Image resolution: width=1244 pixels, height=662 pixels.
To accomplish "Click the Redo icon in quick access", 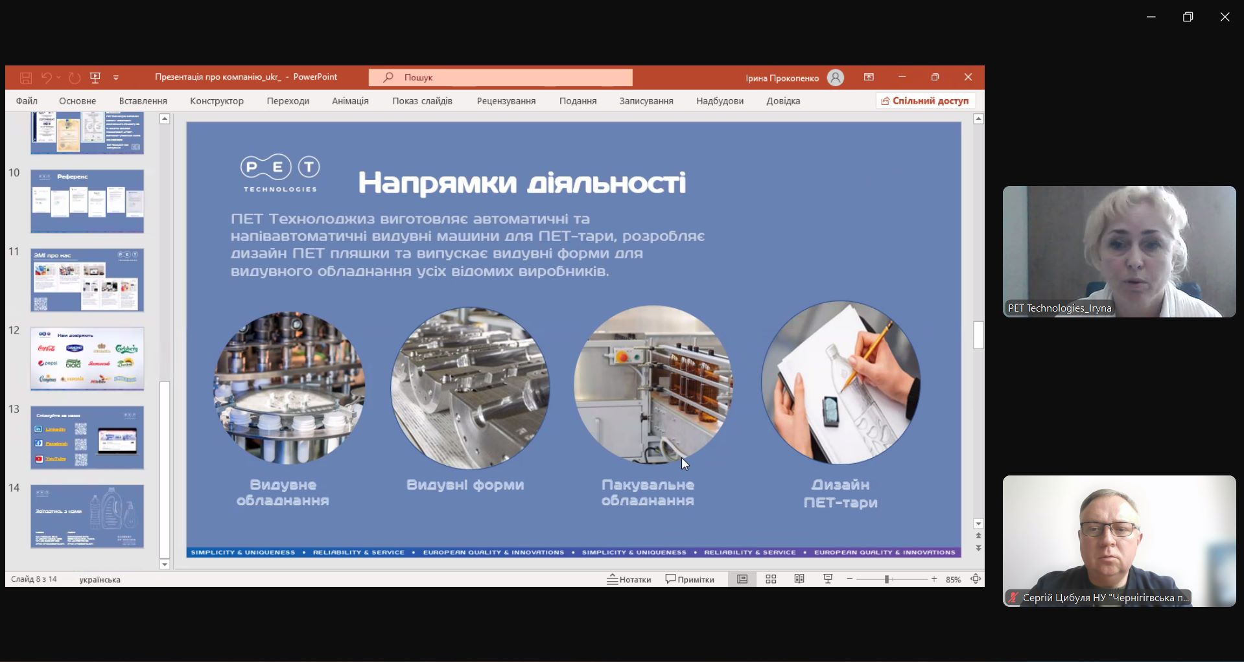I will (x=75, y=78).
